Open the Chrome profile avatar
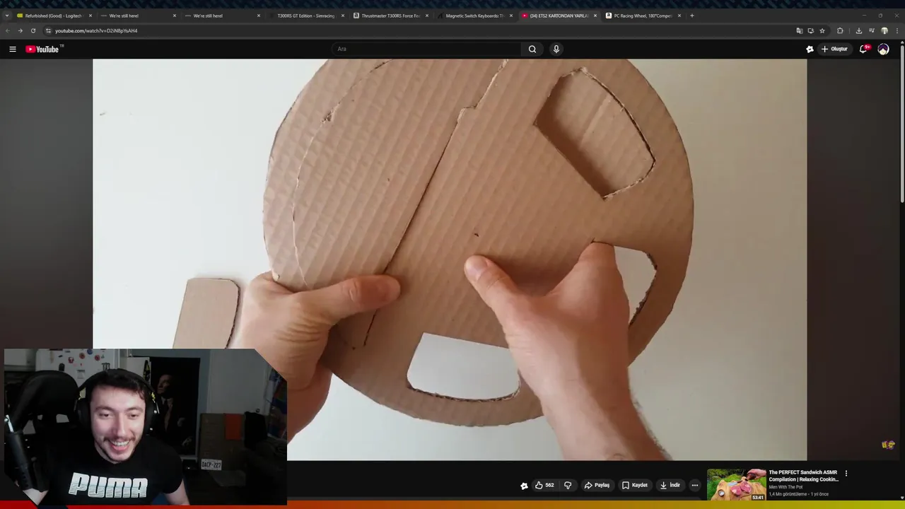Image resolution: width=905 pixels, height=509 pixels. 884,30
